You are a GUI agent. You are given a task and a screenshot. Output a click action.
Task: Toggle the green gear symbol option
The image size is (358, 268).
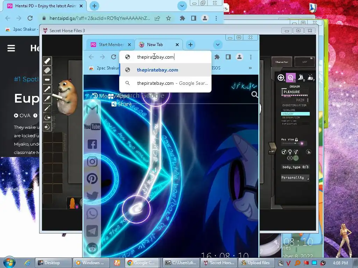point(296,158)
